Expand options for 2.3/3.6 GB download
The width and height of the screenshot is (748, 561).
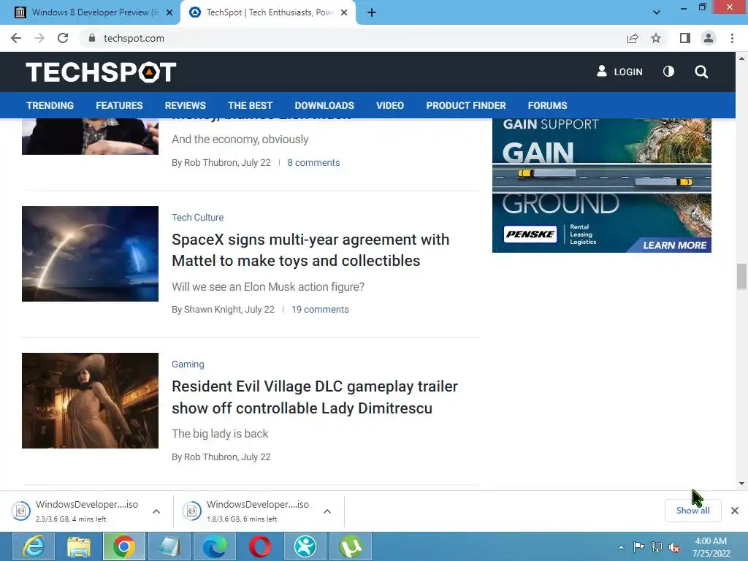point(156,511)
